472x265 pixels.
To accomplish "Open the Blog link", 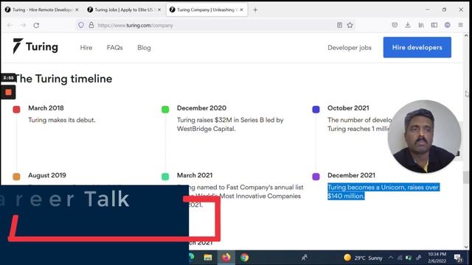I will pos(144,48).
